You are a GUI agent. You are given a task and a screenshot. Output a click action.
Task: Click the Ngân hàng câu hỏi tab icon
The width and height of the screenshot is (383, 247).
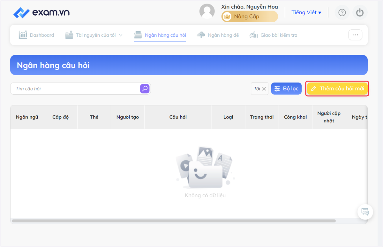(138, 35)
